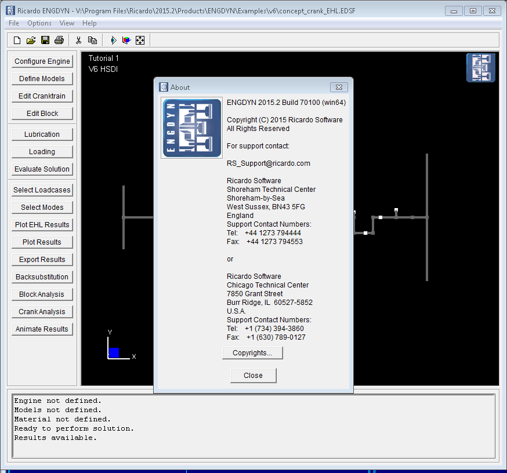Click the ENGDYN logo in viewport corner
The image size is (507, 473).
(481, 68)
